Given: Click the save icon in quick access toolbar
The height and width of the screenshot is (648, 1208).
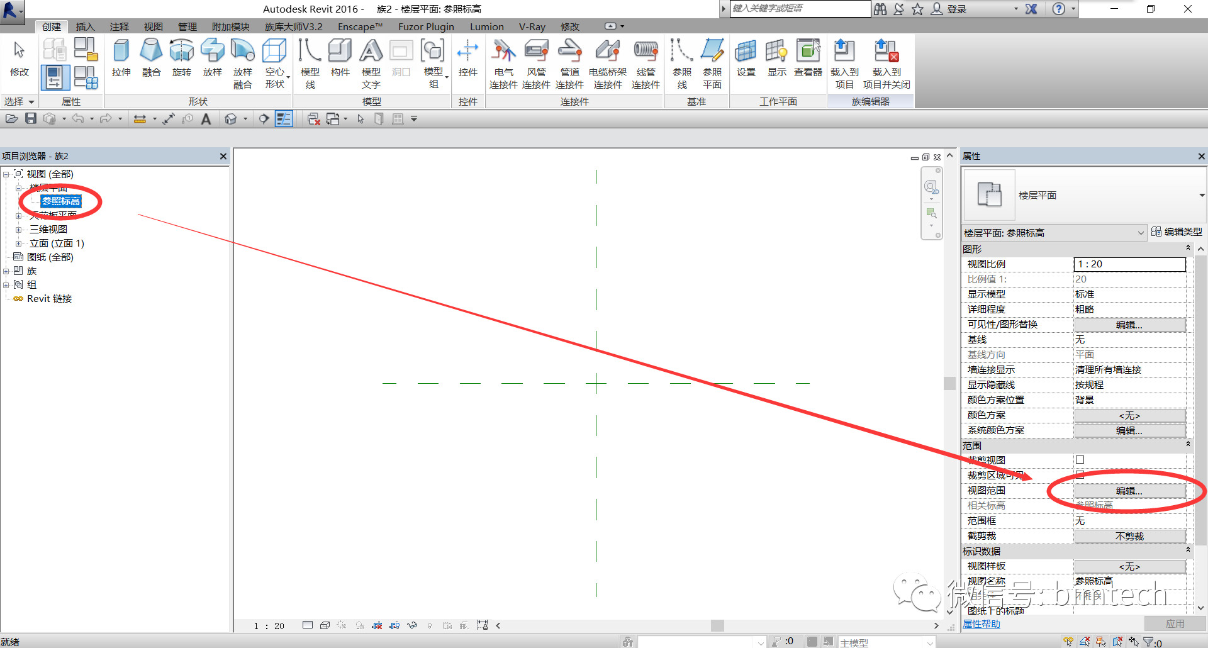Looking at the screenshot, I should pos(30,118).
